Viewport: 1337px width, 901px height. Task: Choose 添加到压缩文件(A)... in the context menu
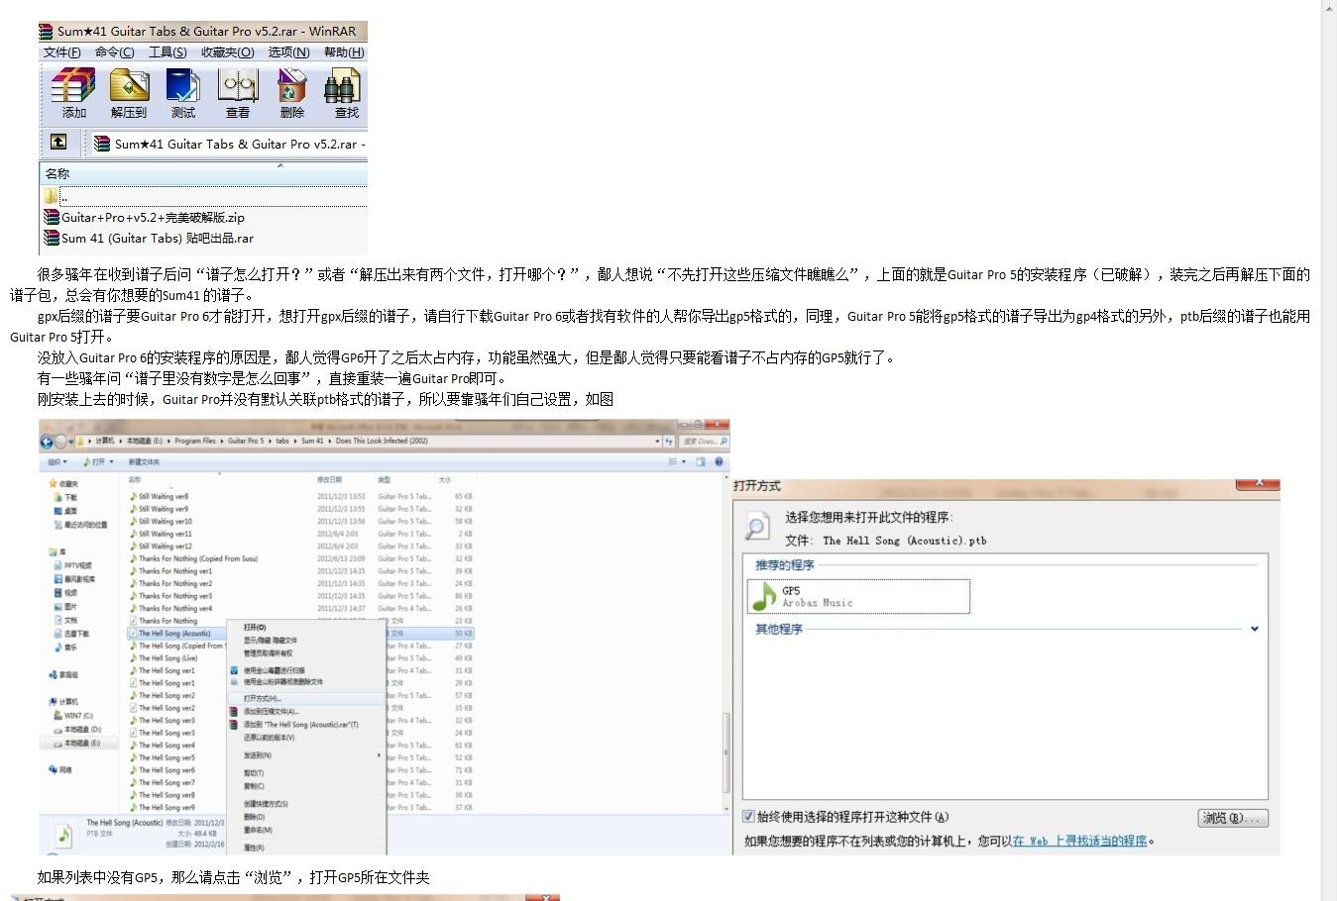(x=272, y=711)
